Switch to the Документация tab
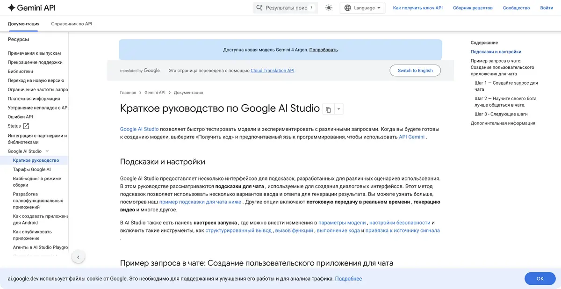 23,24
